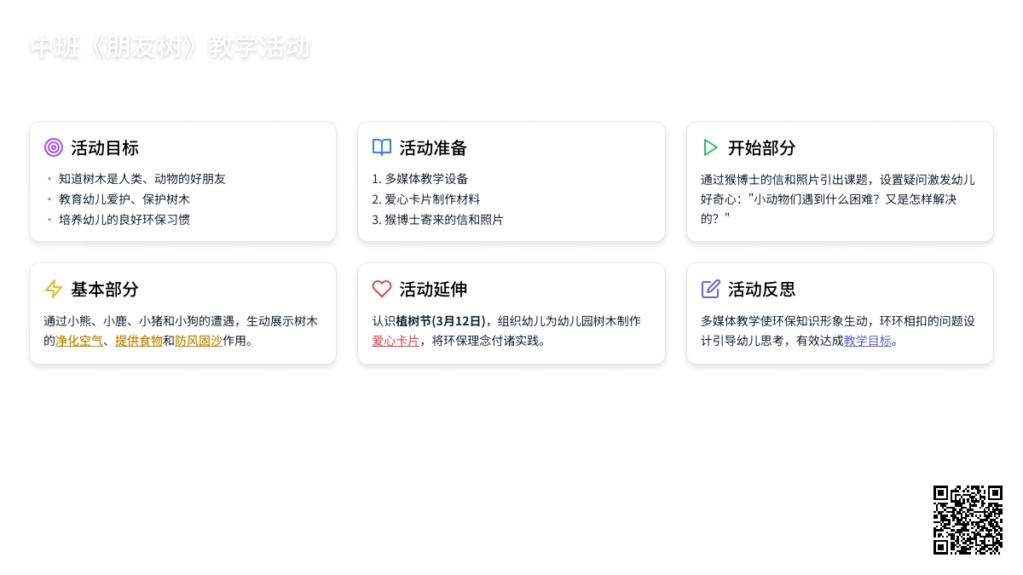Click the green play icon beside 开始部分
The image size is (1023, 575).
[710, 147]
